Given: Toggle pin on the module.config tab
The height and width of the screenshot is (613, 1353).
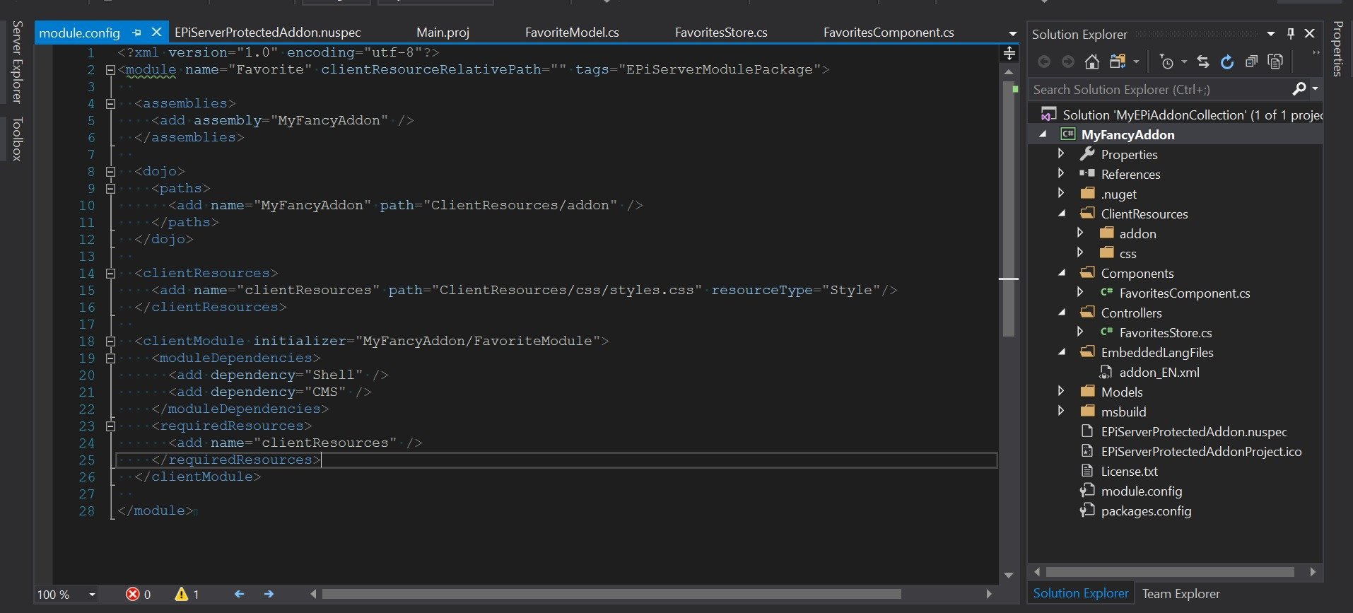Looking at the screenshot, I should point(136,33).
